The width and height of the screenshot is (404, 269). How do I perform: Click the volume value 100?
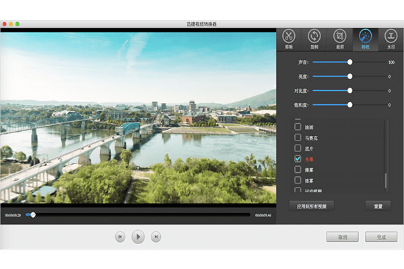(x=391, y=63)
